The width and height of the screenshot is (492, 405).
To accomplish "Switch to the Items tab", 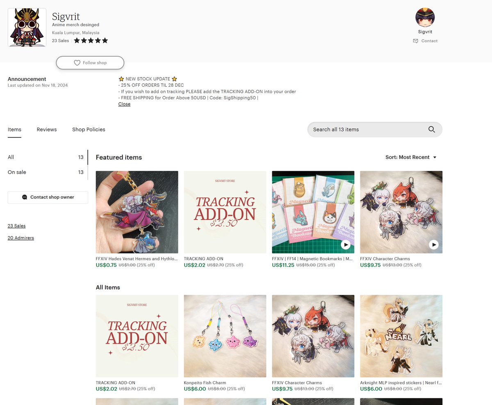I will (x=14, y=130).
